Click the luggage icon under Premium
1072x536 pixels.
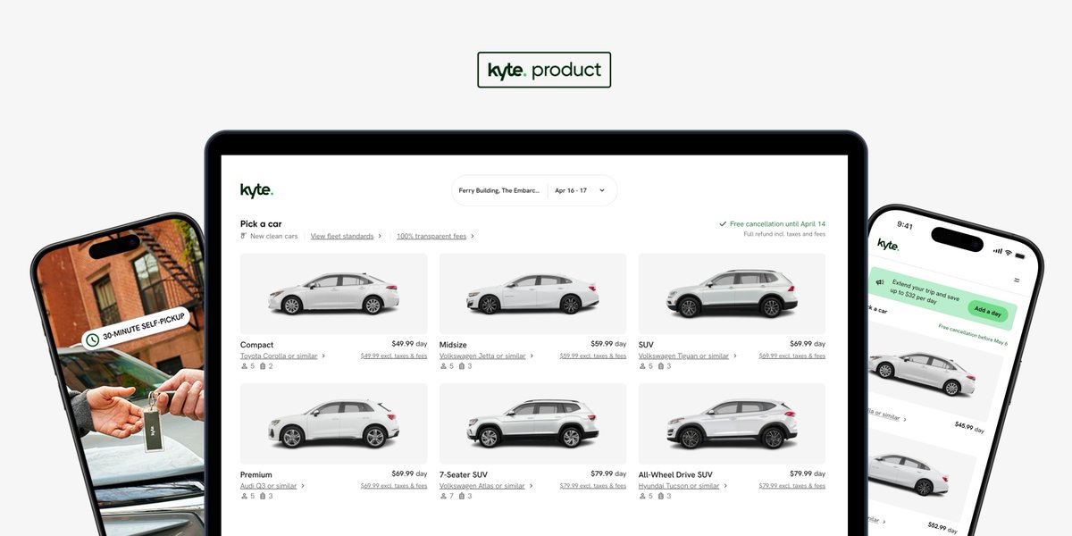[x=263, y=496]
